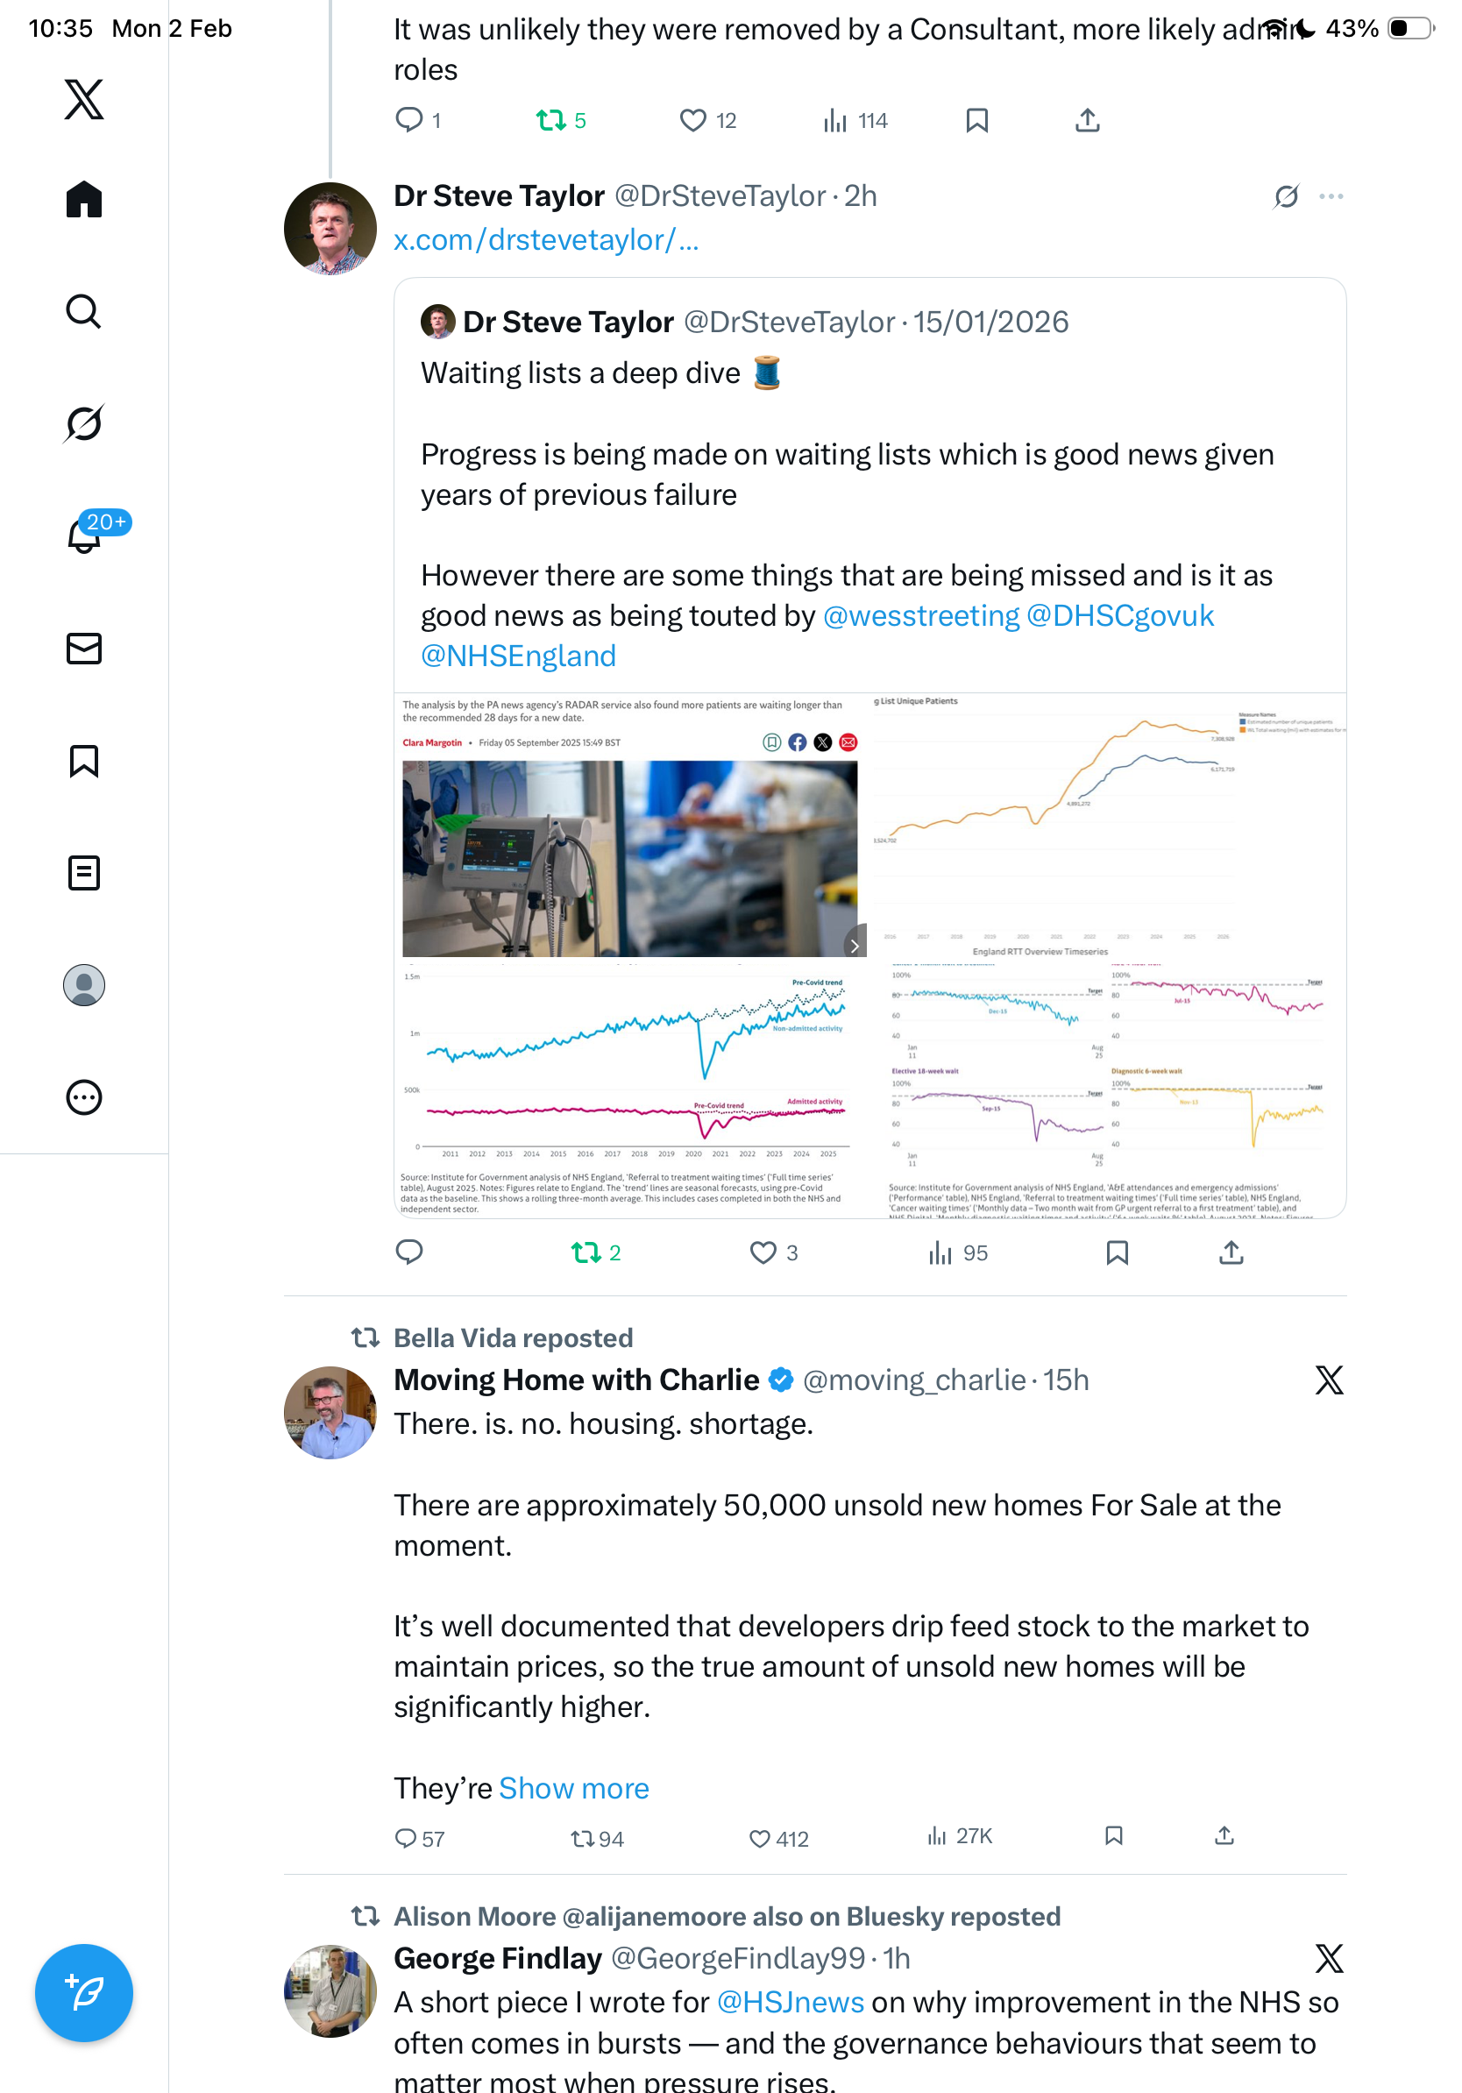The width and height of the screenshot is (1462, 2093).
Task: Open Lists icon in the sidebar
Action: coord(84,872)
